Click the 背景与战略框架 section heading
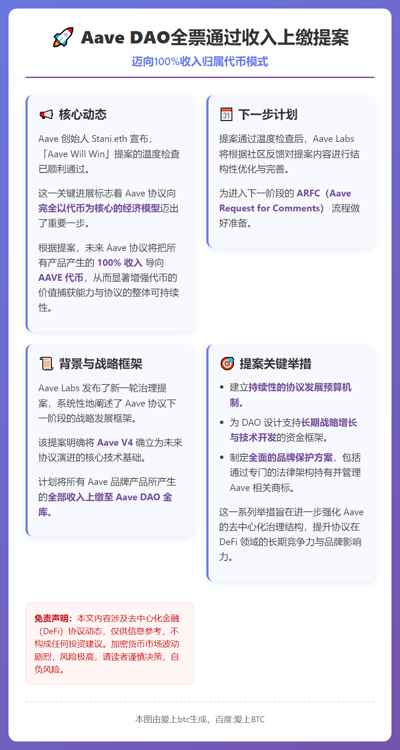This screenshot has height=750, width=400. (x=100, y=364)
